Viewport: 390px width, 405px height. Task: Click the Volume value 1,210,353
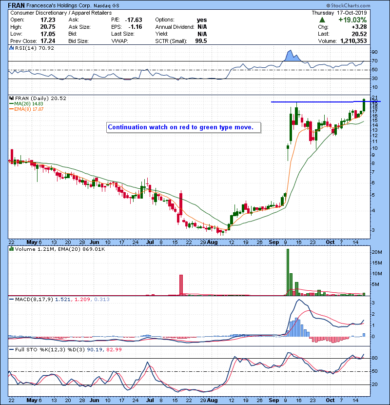(x=353, y=41)
